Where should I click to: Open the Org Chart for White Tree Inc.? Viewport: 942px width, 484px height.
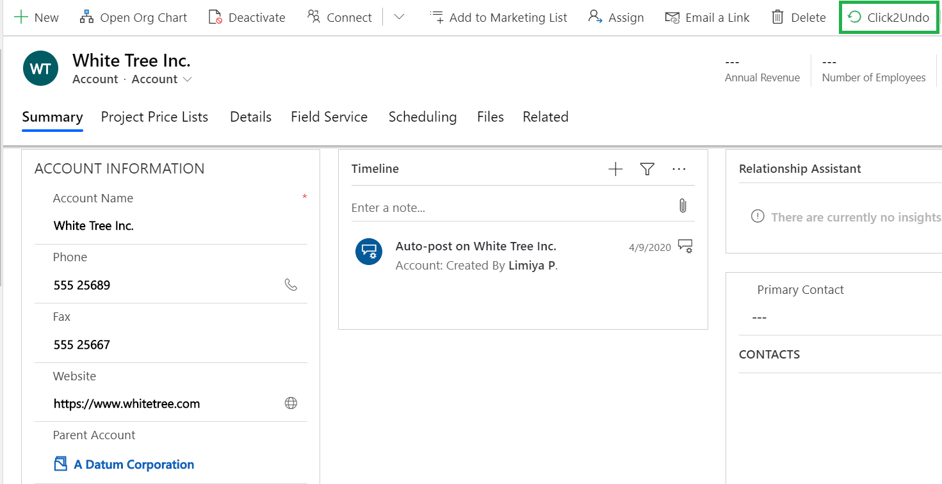pos(133,17)
